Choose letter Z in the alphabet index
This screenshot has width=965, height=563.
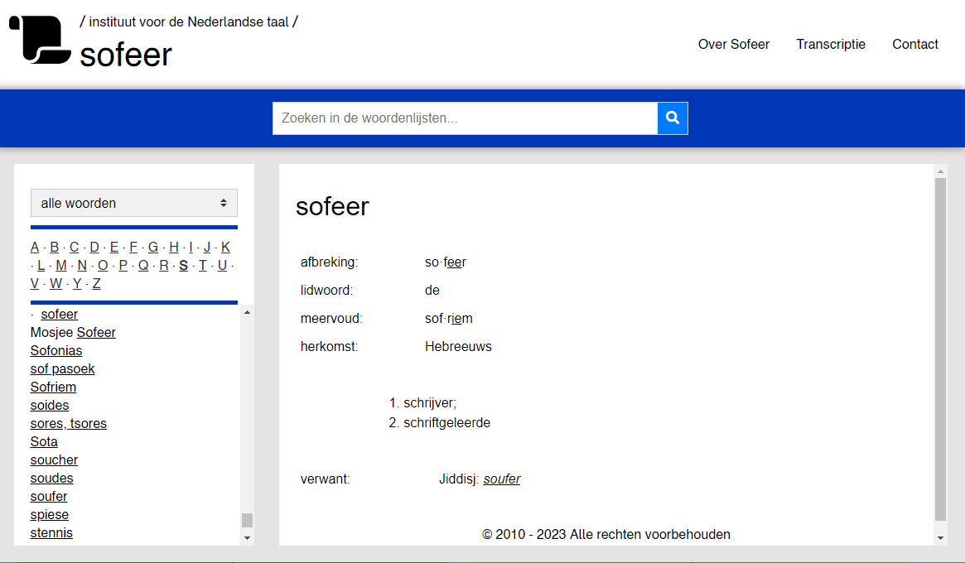pyautogui.click(x=96, y=284)
